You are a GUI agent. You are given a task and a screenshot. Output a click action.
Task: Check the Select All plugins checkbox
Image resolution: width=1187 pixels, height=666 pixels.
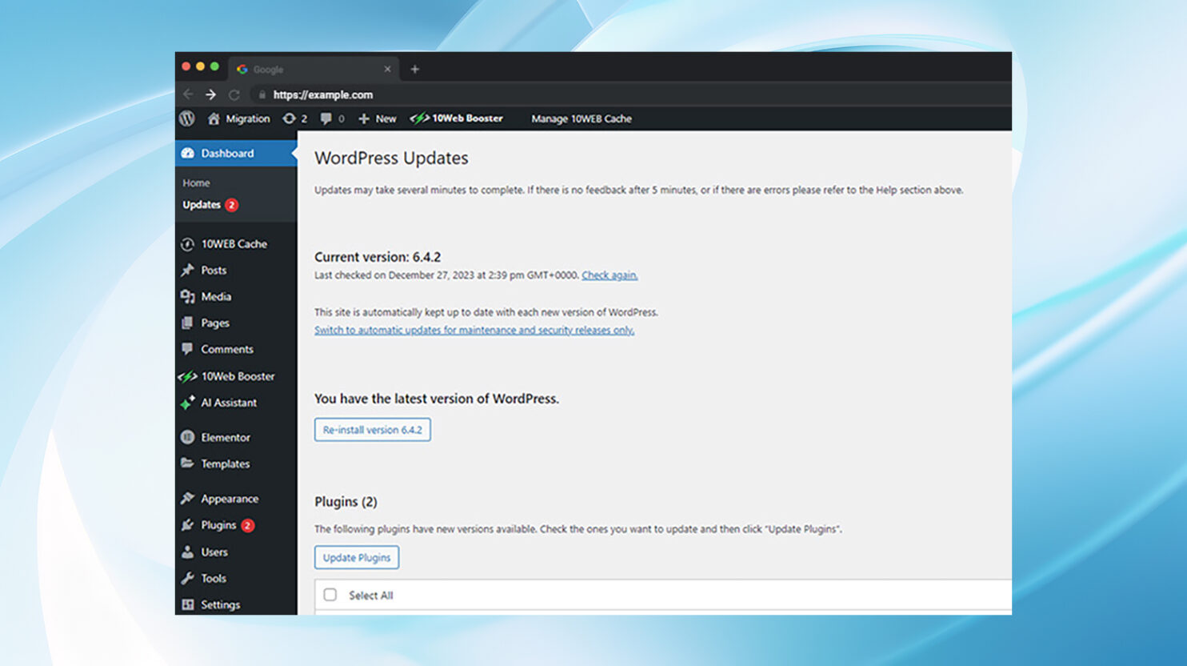pos(330,595)
